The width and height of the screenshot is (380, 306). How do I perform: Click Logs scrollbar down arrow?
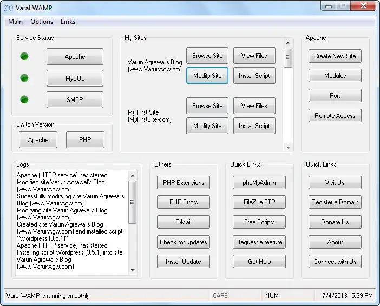[x=133, y=270]
